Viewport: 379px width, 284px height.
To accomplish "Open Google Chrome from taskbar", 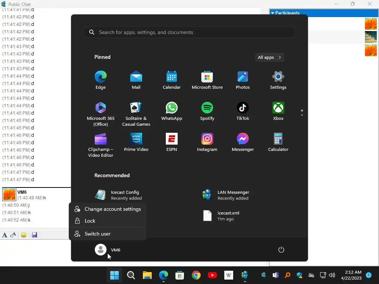I will click(x=196, y=275).
